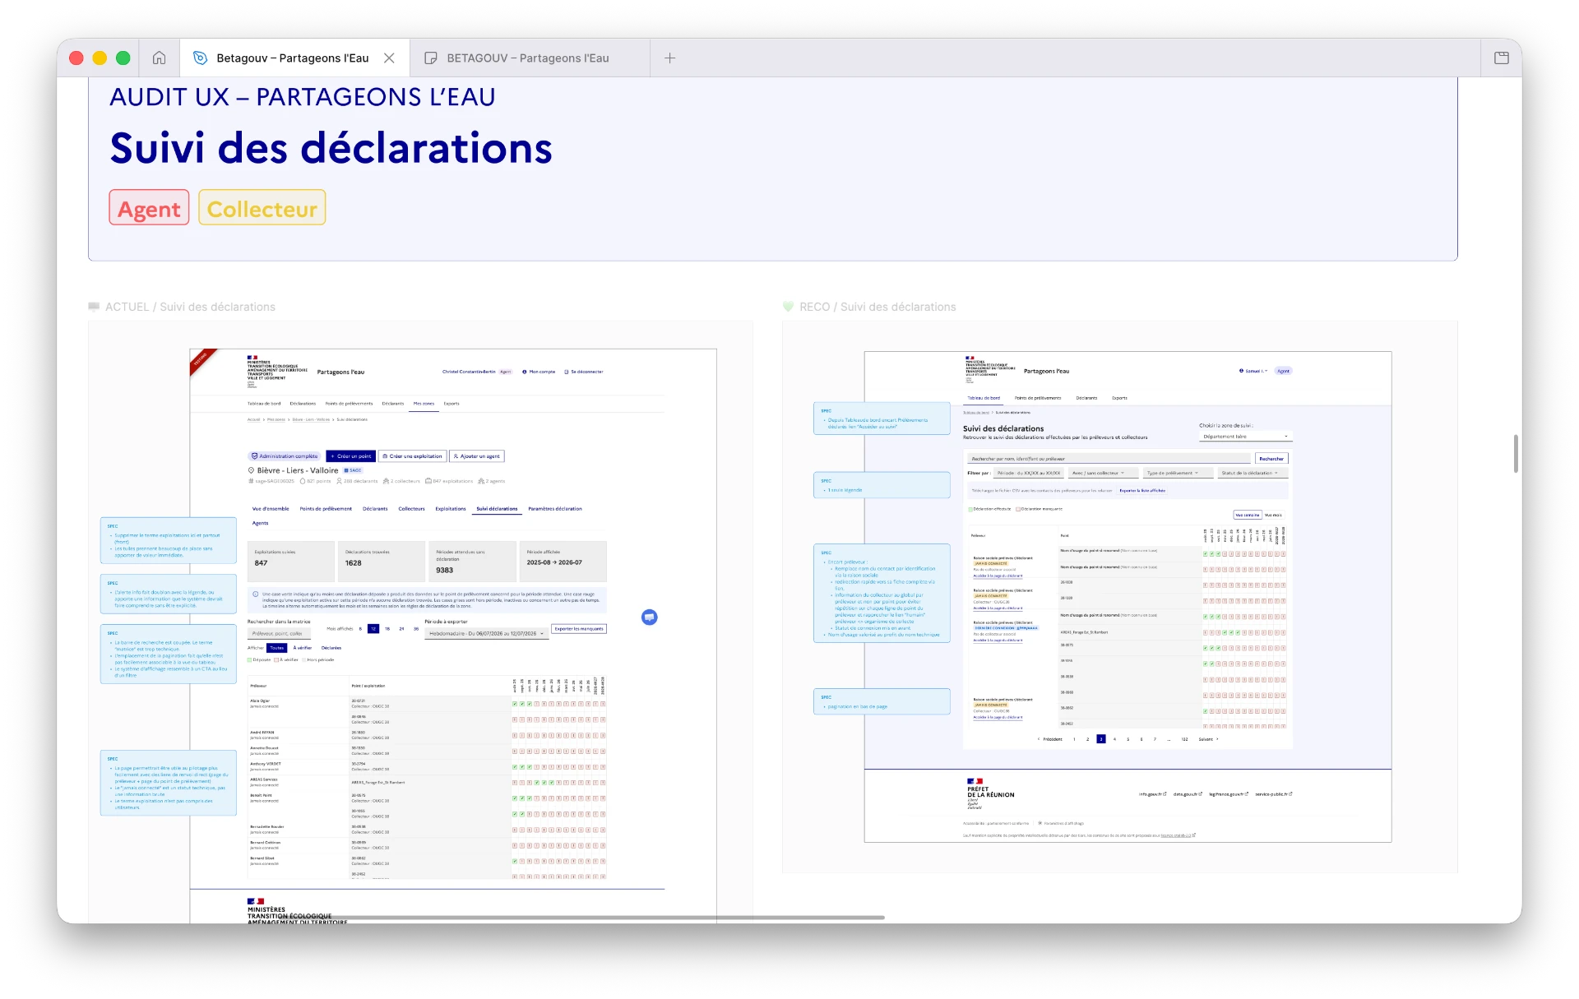Click Créer une exploitation in ACTUEL mockup
The image size is (1579, 999).
(412, 456)
